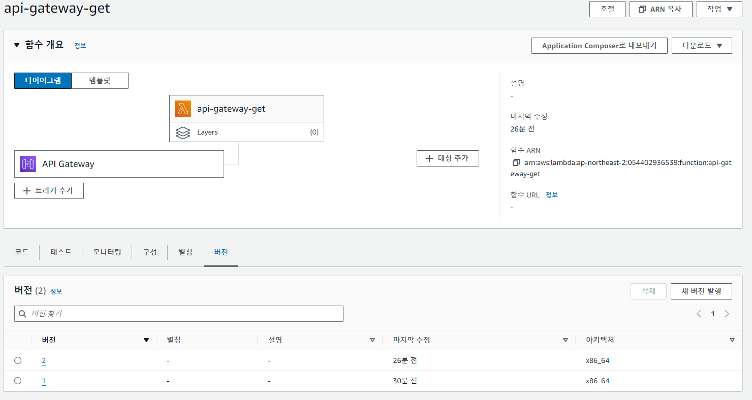This screenshot has height=400, width=752.
Task: Select the radio button for version 2
Action: 18,360
